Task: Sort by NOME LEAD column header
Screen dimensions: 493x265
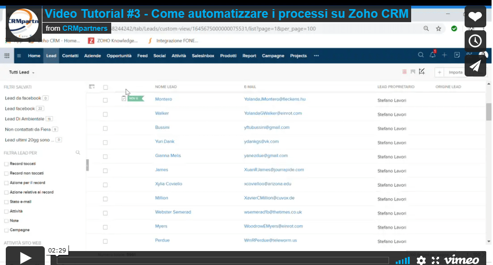Action: coord(166,87)
